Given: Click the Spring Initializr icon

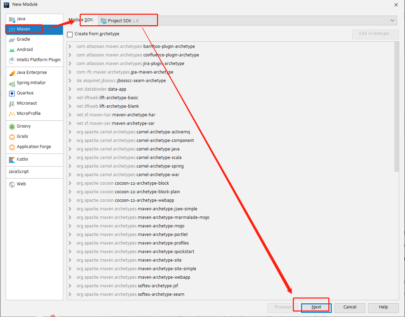Looking at the screenshot, I should [12, 83].
